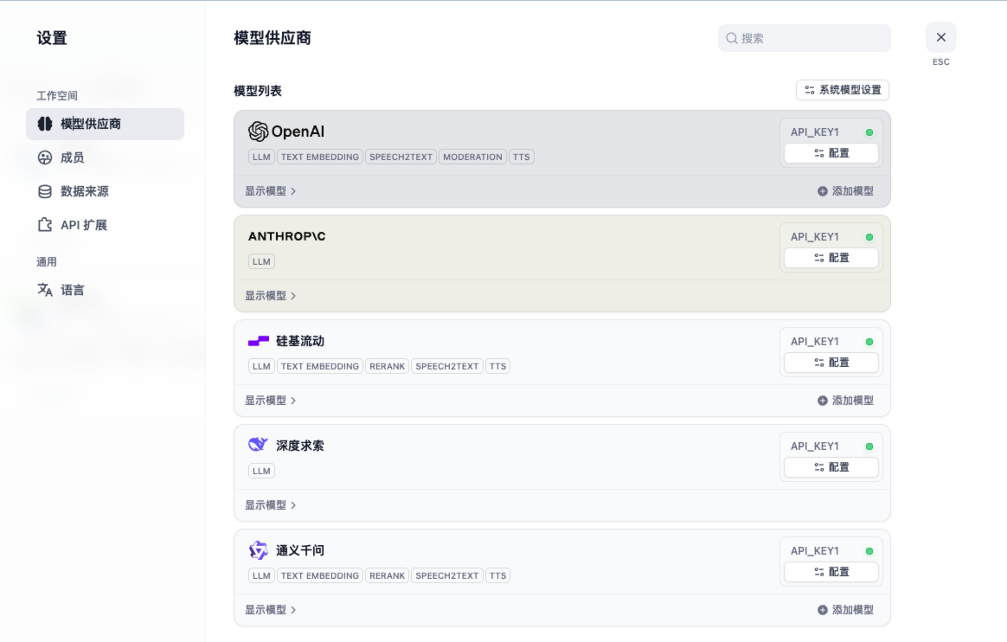Click 配置 for OpenAI

[x=831, y=153]
